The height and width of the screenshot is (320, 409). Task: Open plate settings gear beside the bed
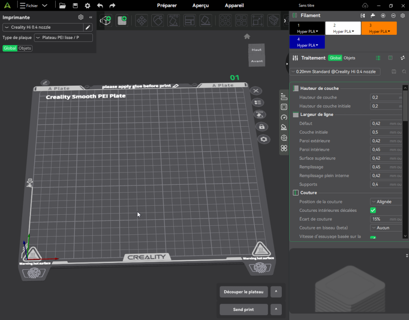coord(263,139)
